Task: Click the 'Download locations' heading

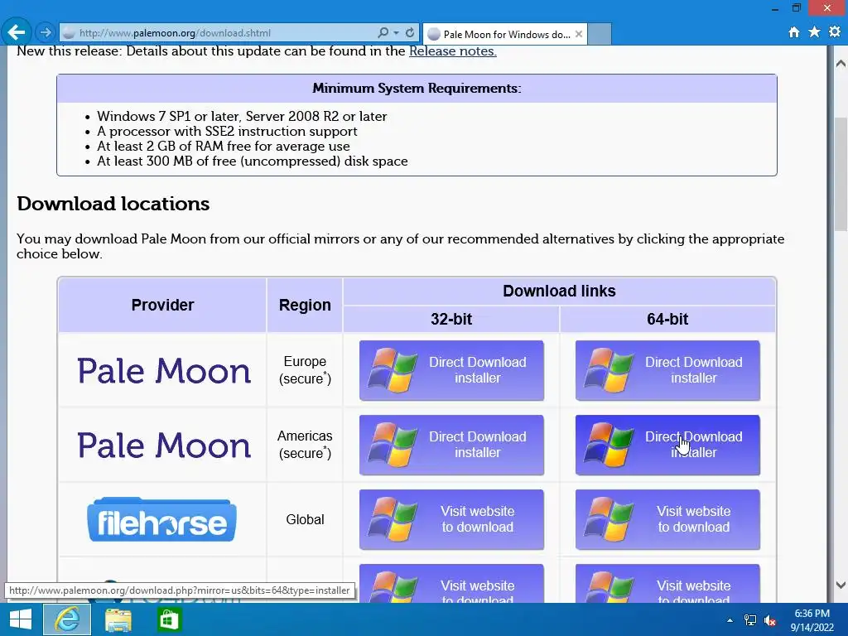Action: click(x=113, y=204)
